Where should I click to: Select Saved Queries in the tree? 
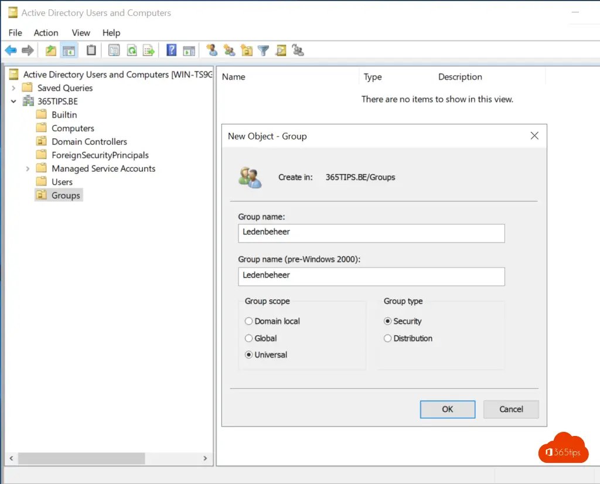click(65, 88)
